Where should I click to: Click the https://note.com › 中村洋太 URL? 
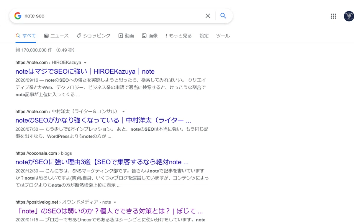(68, 112)
